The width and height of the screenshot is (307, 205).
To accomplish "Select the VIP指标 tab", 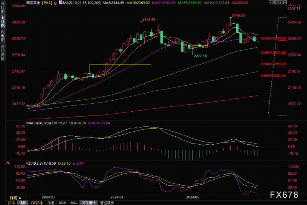I will [37, 203].
